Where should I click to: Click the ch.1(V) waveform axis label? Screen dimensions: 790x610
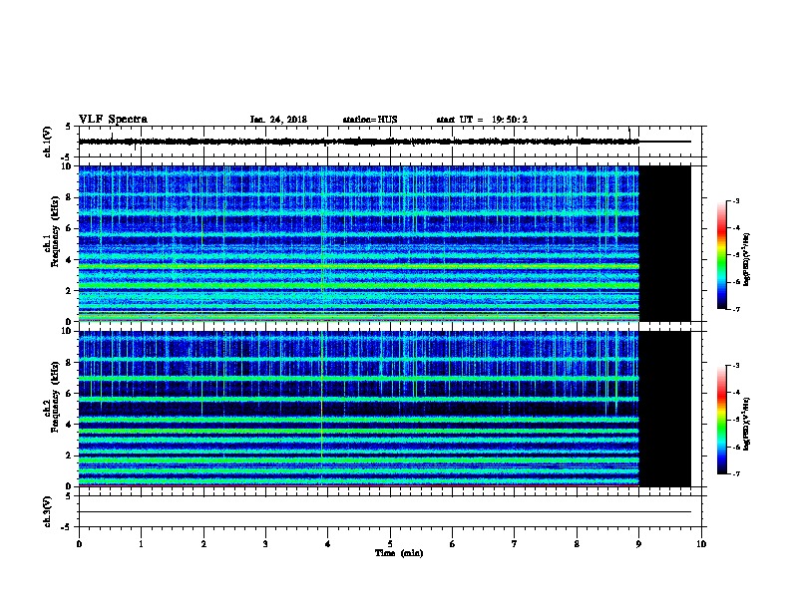tap(47, 142)
